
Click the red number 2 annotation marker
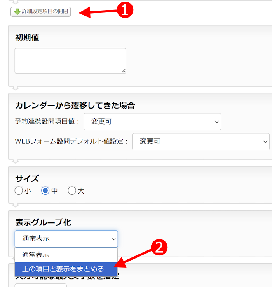coord(159,247)
